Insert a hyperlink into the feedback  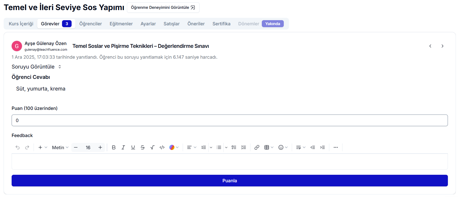[x=257, y=147]
